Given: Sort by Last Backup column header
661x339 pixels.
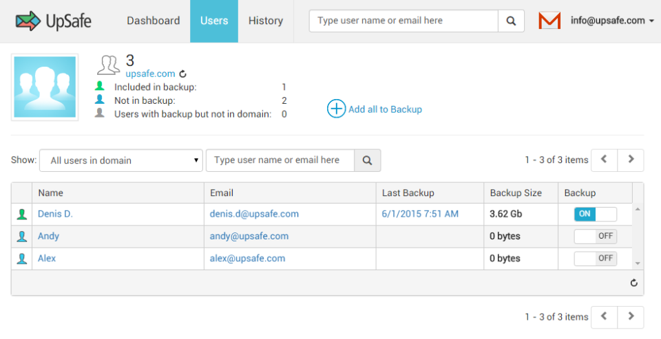Looking at the screenshot, I should (x=430, y=193).
